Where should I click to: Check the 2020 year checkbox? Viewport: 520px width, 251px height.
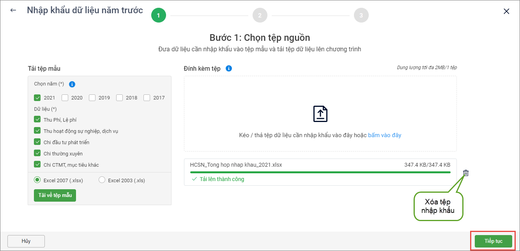tap(65, 98)
